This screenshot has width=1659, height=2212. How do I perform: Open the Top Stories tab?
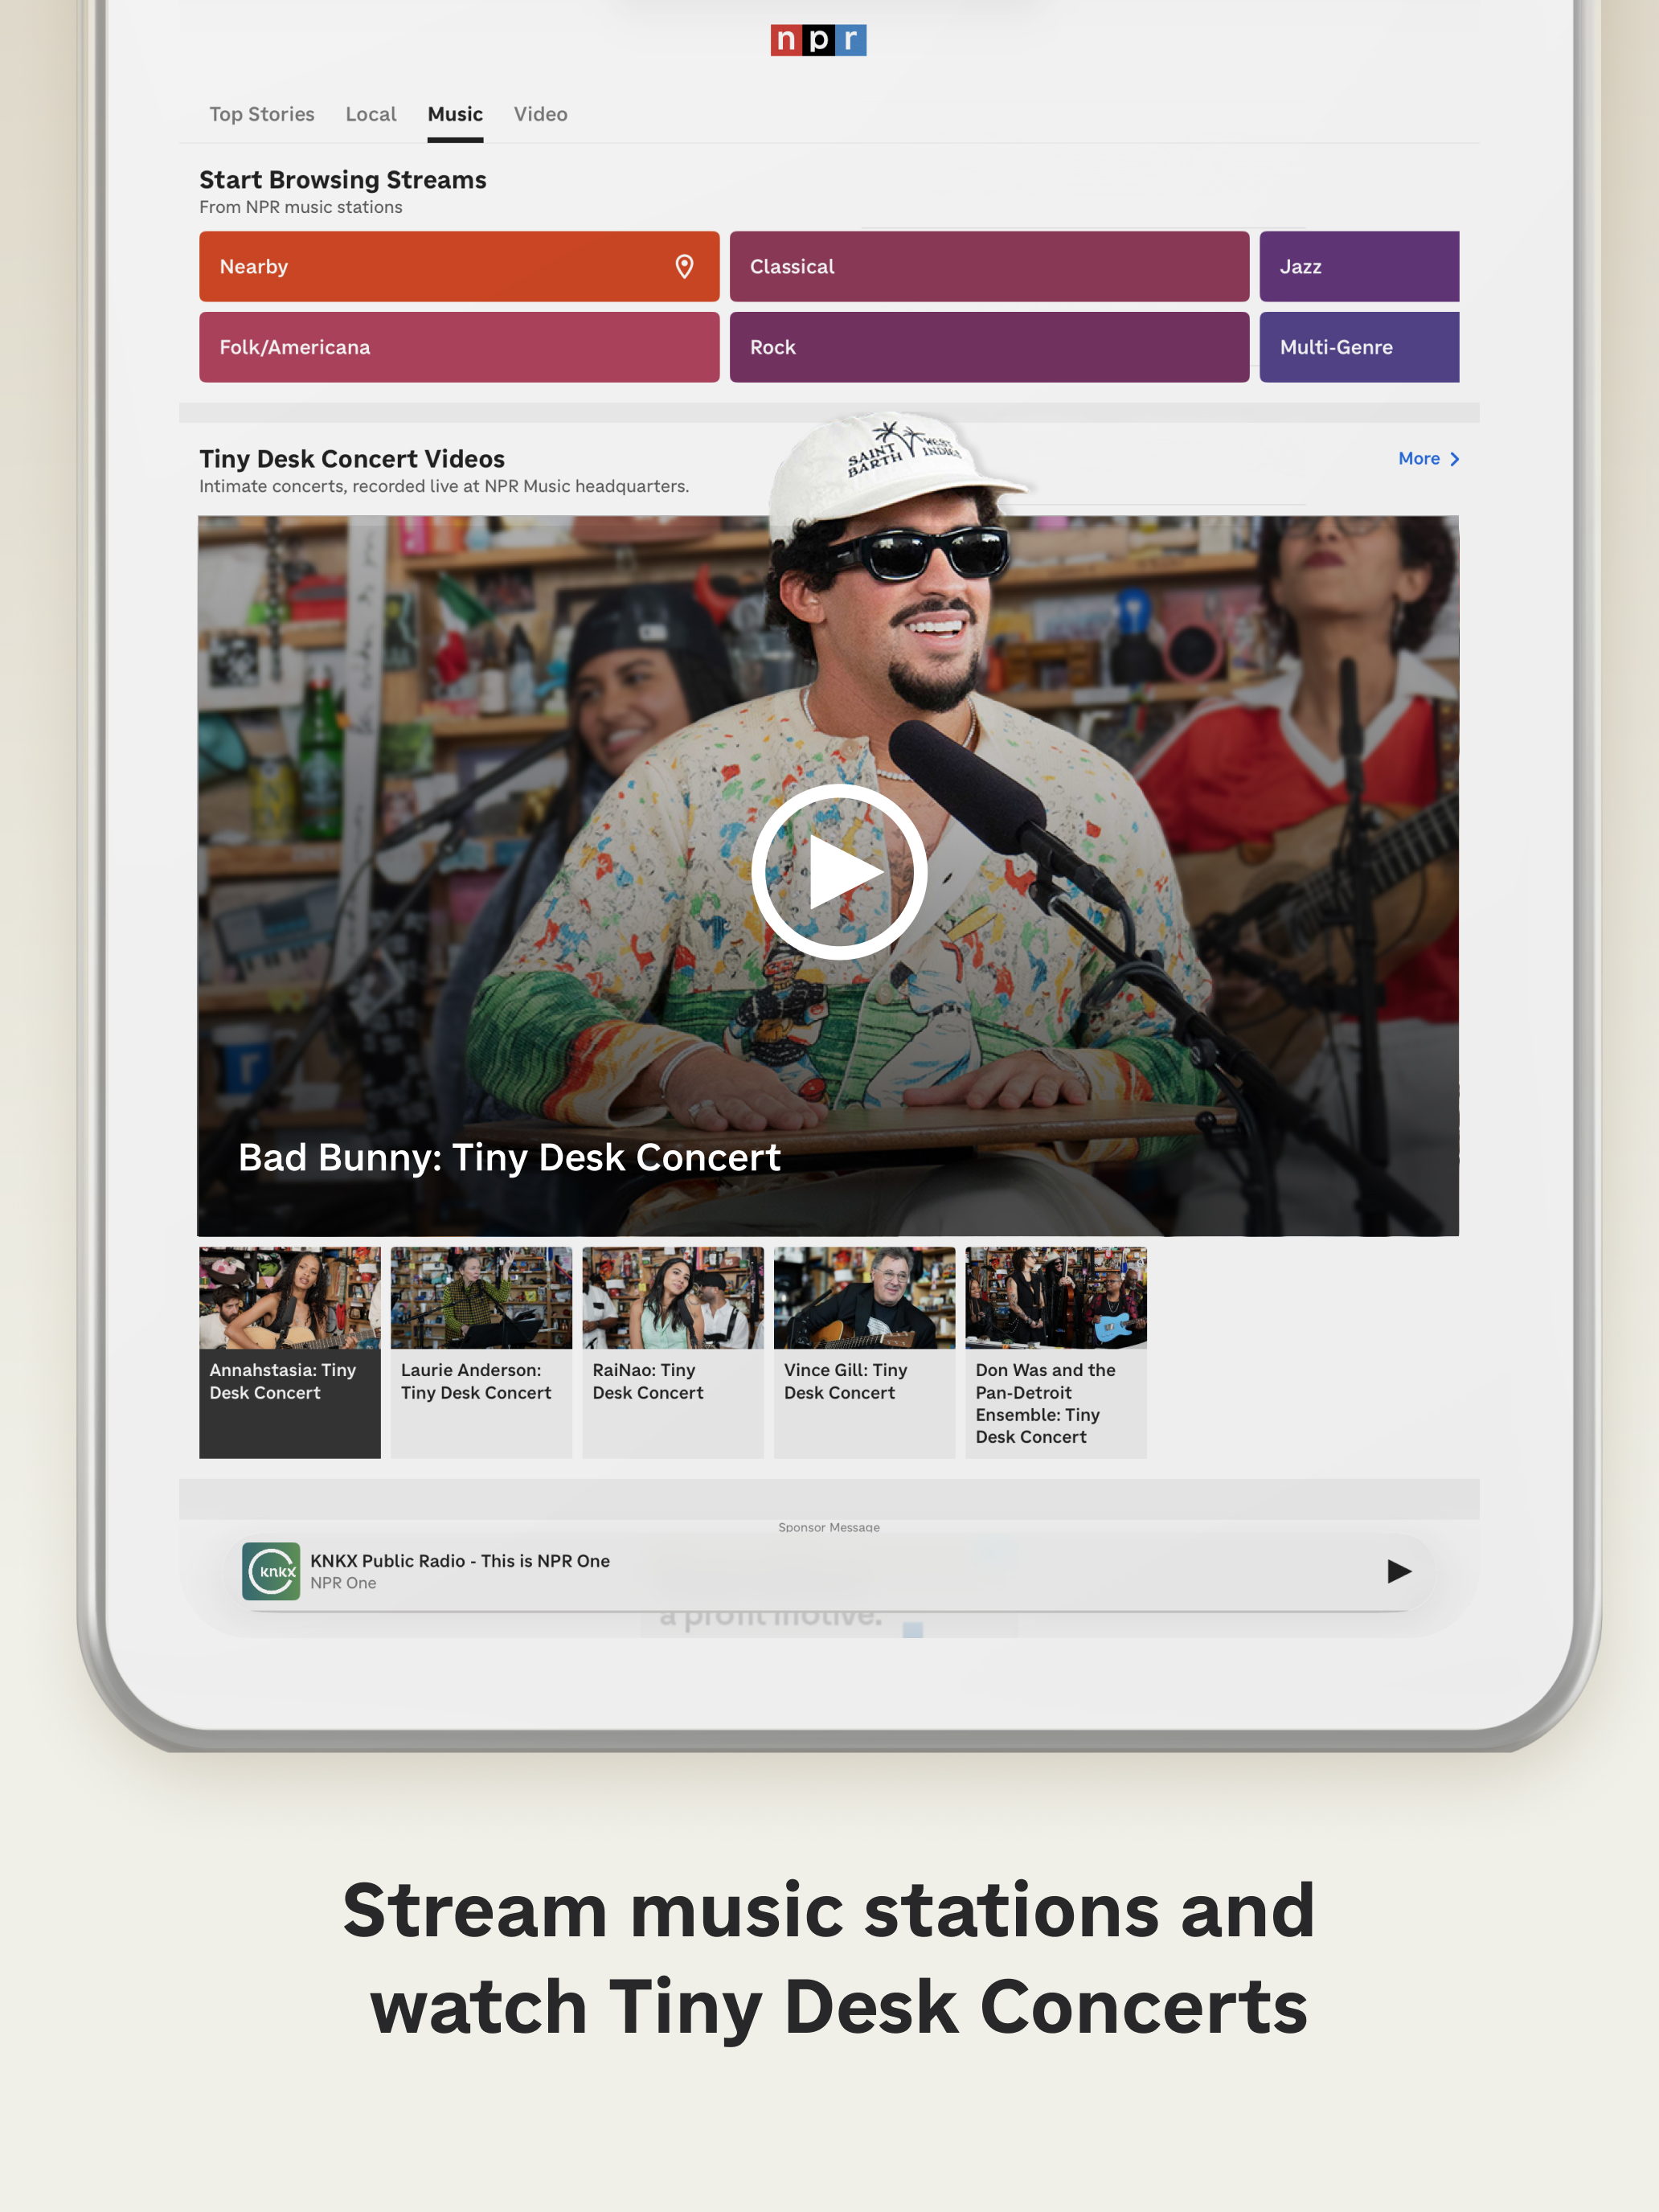[262, 114]
